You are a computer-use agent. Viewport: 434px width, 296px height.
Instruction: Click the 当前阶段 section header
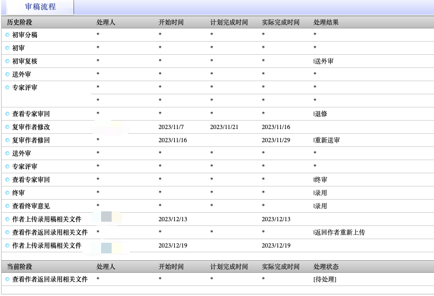pos(19,267)
